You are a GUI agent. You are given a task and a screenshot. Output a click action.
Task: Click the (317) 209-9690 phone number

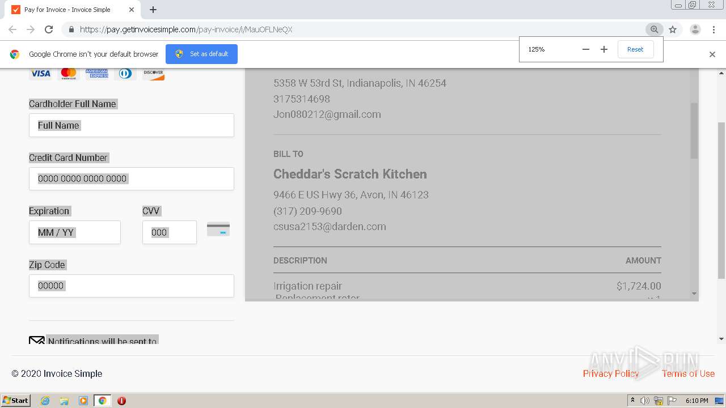(x=307, y=211)
